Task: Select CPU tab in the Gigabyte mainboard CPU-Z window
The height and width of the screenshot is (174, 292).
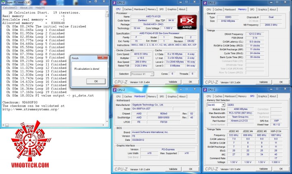Action: [x=118, y=97]
